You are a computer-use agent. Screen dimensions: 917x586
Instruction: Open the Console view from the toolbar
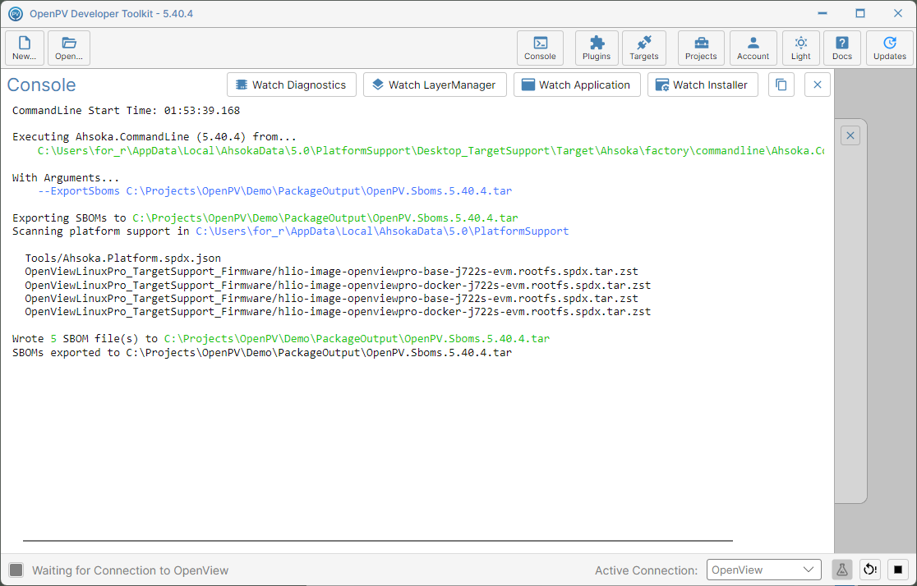click(540, 48)
